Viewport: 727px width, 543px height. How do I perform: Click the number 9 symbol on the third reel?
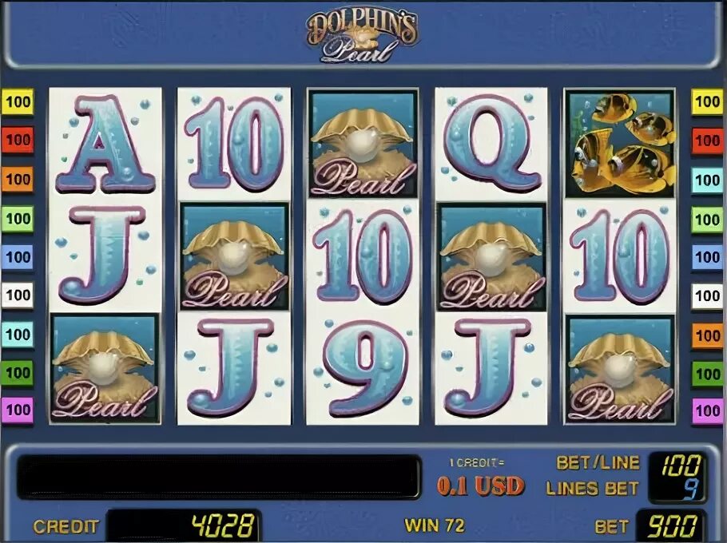click(x=363, y=369)
